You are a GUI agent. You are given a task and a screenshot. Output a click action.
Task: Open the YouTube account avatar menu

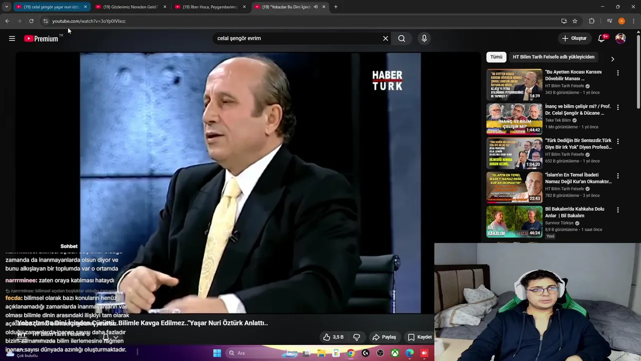click(620, 39)
